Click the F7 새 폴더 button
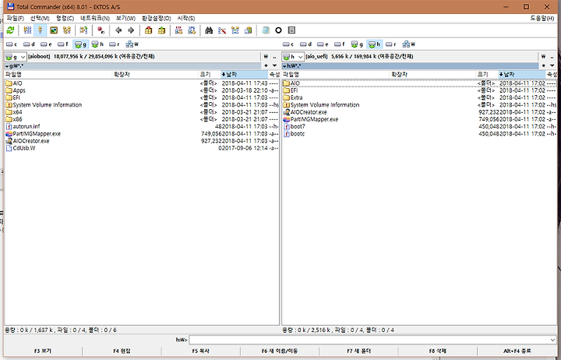This screenshot has width=561, height=360. tap(358, 351)
